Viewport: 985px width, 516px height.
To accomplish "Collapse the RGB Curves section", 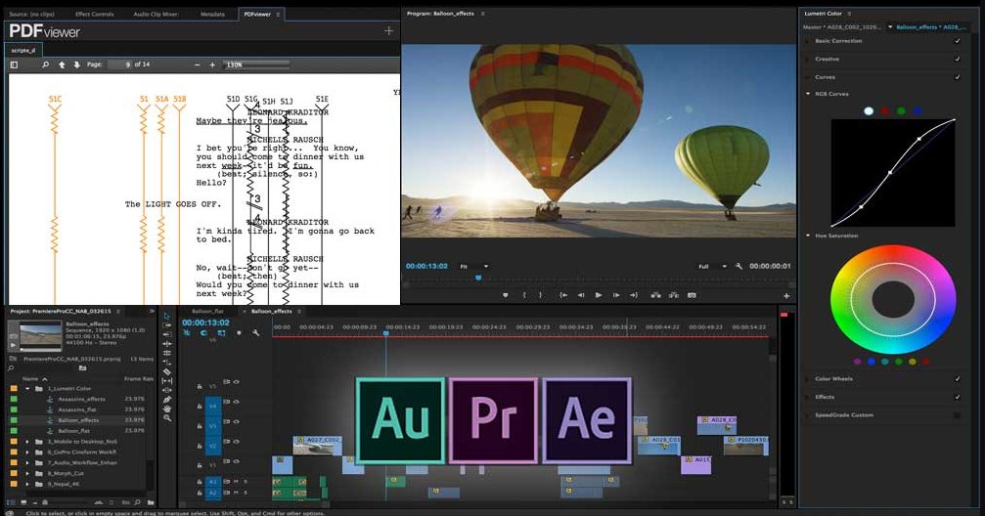I will click(808, 94).
